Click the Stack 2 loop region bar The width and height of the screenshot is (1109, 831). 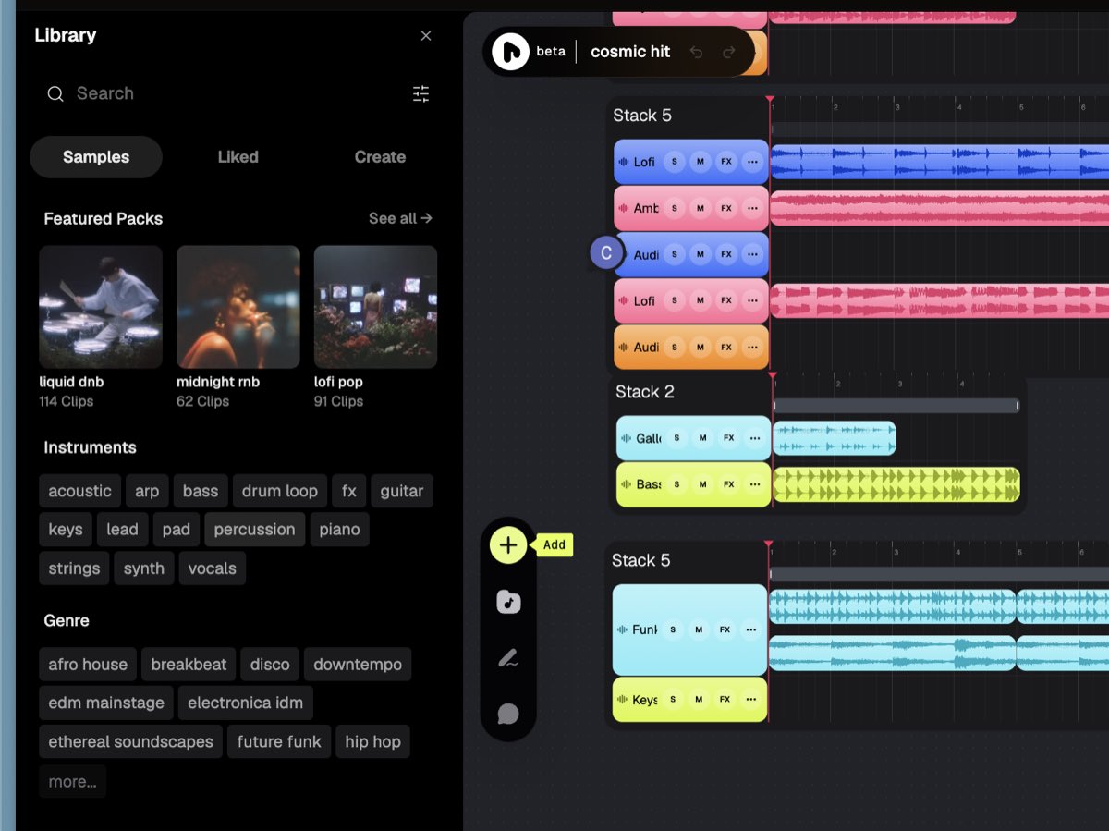tap(896, 406)
